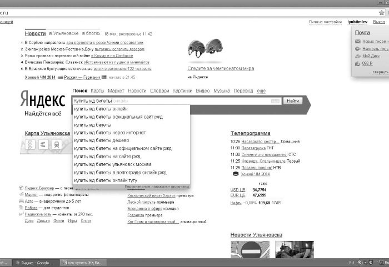The height and width of the screenshot is (267, 389).
Task: Expand more services with ещё
Action: click(261, 90)
